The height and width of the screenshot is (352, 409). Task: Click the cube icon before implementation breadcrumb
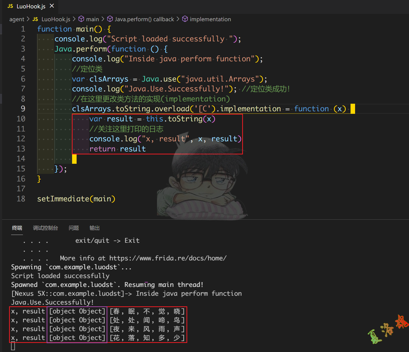pyautogui.click(x=185, y=19)
